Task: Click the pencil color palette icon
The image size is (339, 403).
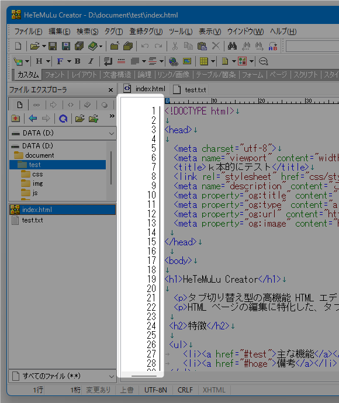Action: 18,61
